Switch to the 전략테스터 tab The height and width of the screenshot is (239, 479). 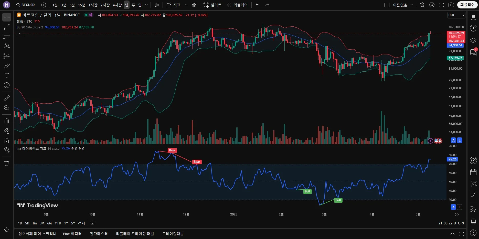pos(99,234)
